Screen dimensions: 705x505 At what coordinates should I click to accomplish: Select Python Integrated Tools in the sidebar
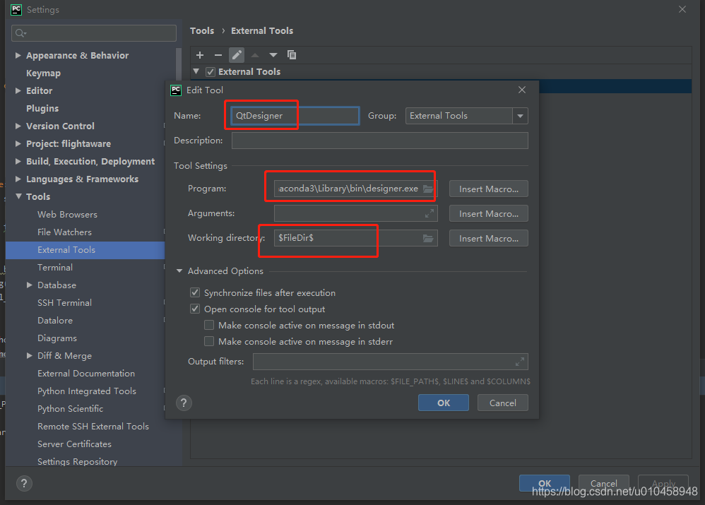pos(86,391)
